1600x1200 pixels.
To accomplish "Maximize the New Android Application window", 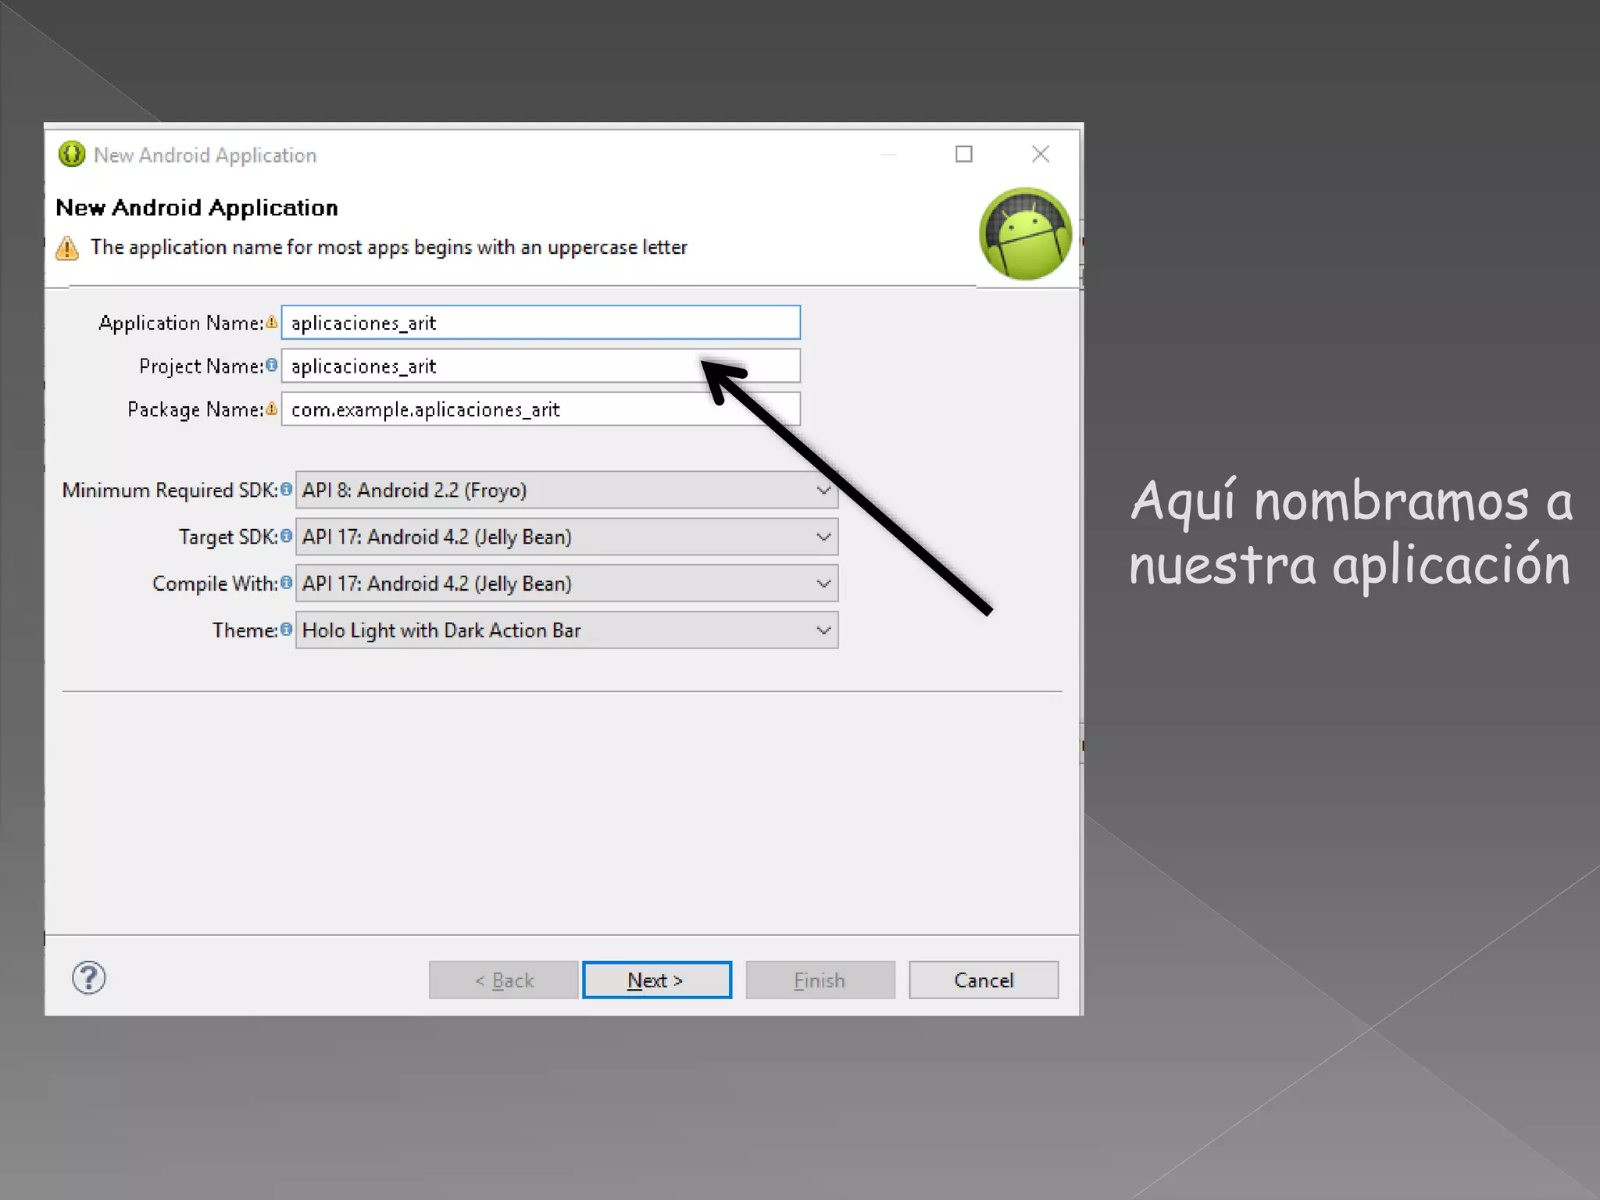I will pyautogui.click(x=964, y=155).
